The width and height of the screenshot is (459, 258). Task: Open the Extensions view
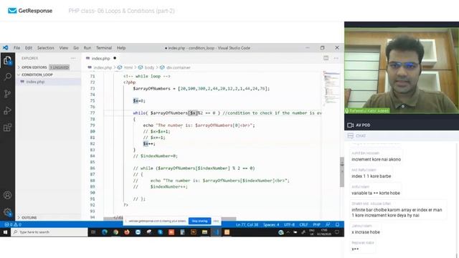pos(8,128)
